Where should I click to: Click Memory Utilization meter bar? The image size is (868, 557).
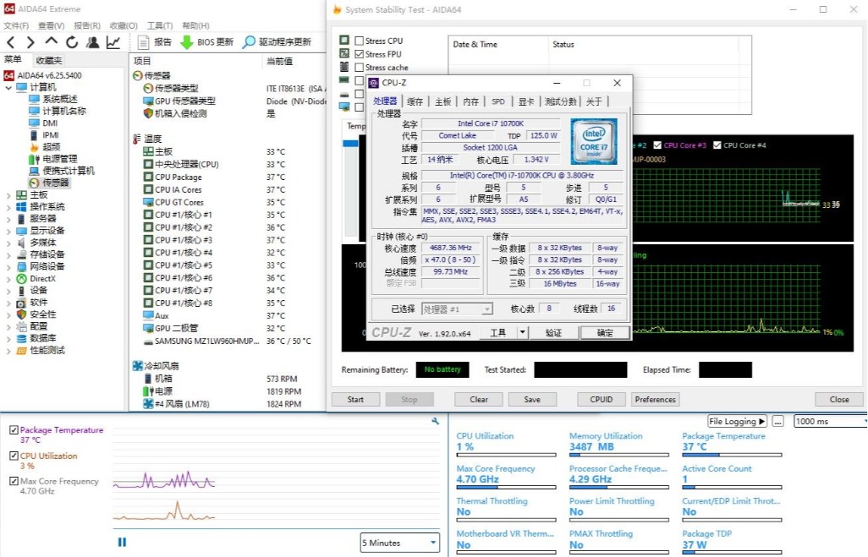click(x=619, y=456)
